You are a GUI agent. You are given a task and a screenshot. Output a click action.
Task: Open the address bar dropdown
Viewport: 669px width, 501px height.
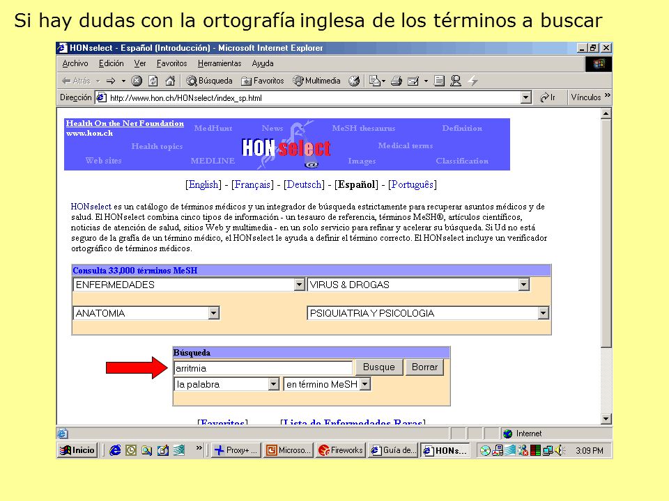525,98
